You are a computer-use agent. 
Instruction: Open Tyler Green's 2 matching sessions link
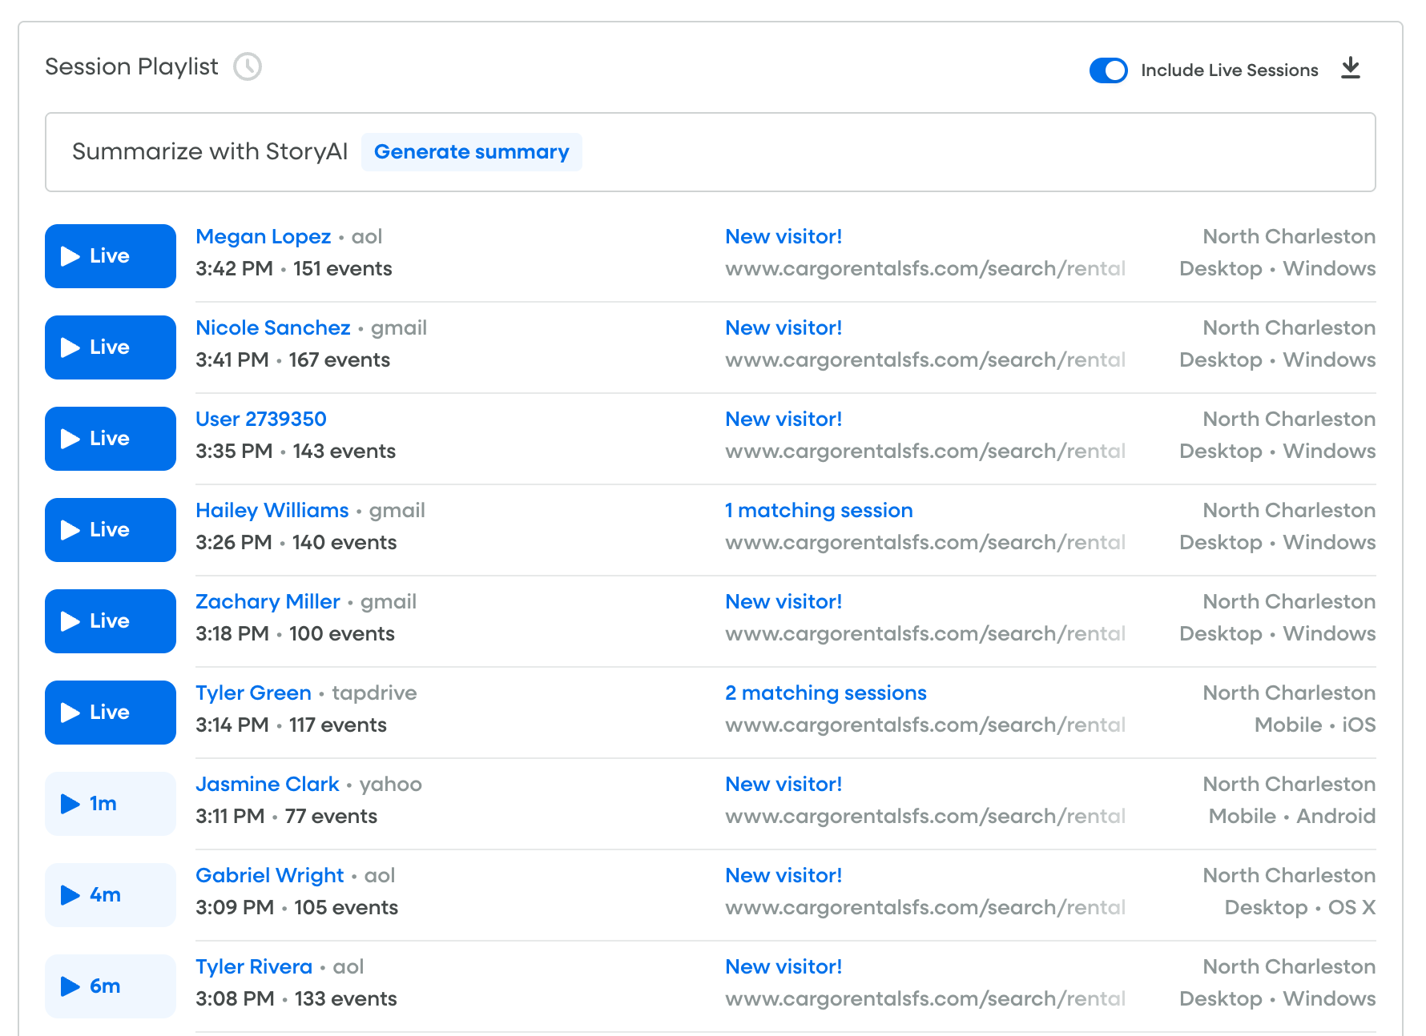click(825, 693)
